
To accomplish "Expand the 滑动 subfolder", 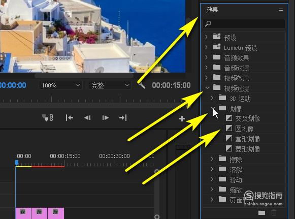I will 212,179.
